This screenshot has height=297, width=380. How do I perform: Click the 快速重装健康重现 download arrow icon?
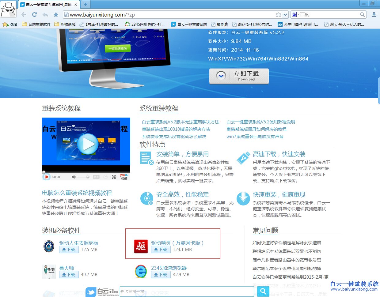pos(243,198)
